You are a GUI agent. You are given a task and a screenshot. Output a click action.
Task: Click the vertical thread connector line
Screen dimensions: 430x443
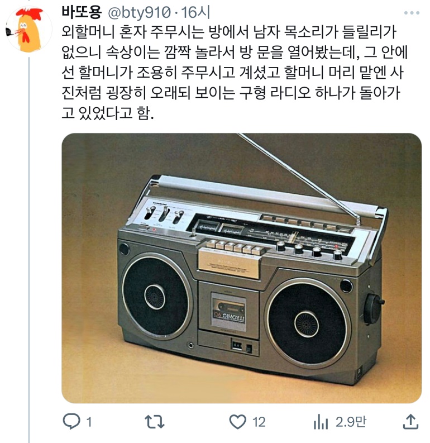[29, 250]
